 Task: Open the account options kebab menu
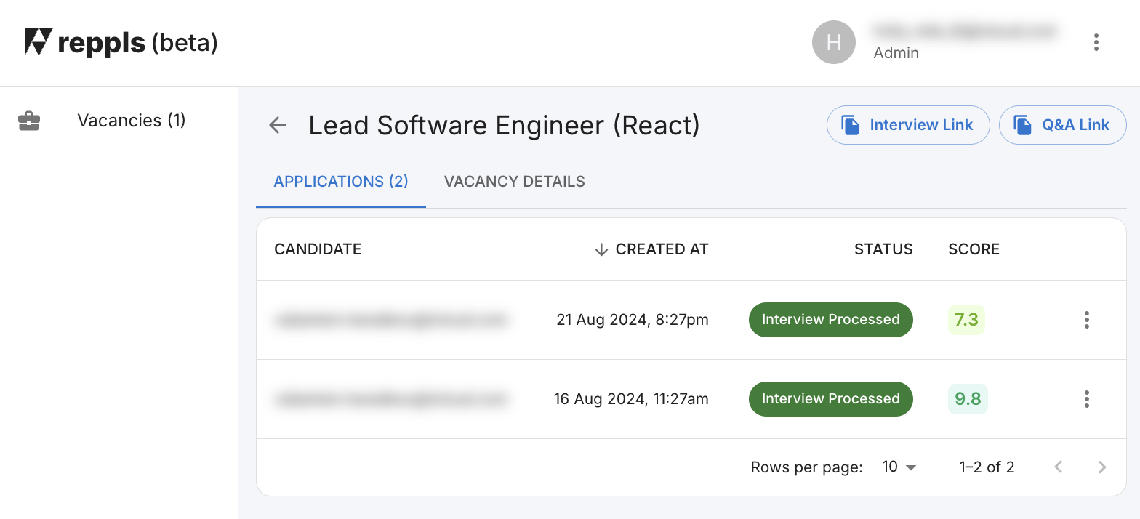pos(1096,42)
